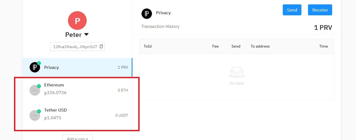This screenshot has width=356, height=140.
Task: Click the TxId column header
Action: click(148, 46)
